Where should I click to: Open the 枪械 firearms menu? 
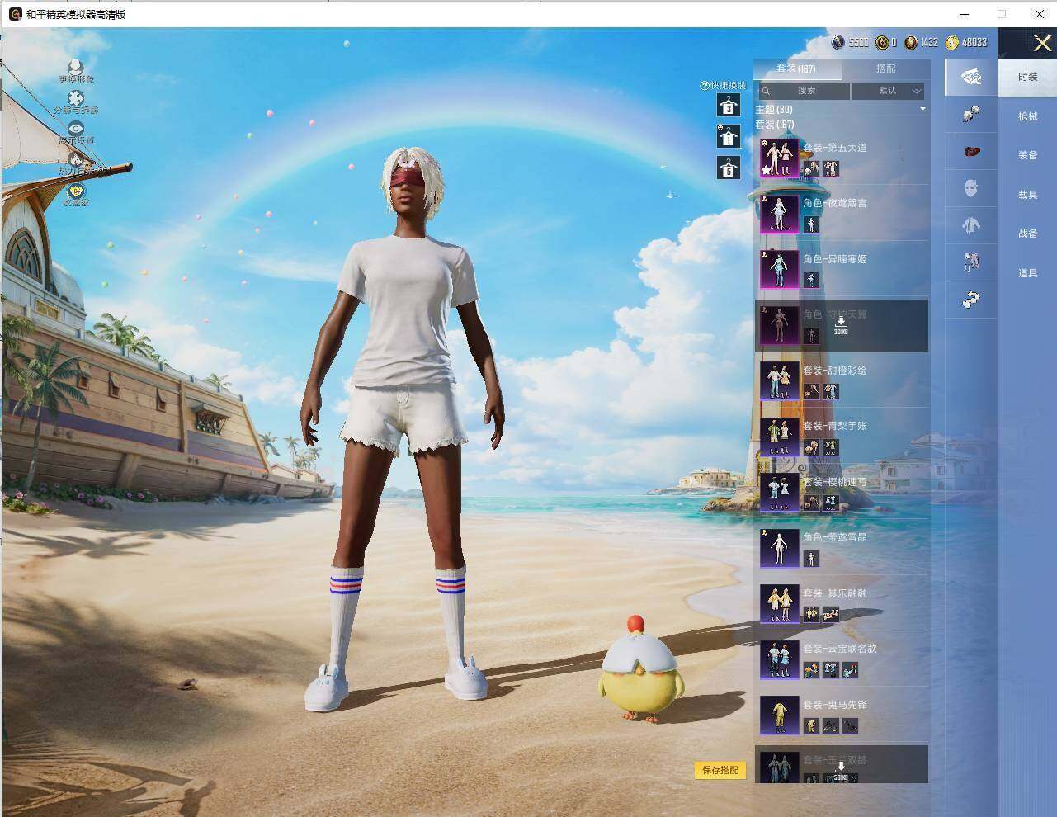click(x=1027, y=116)
